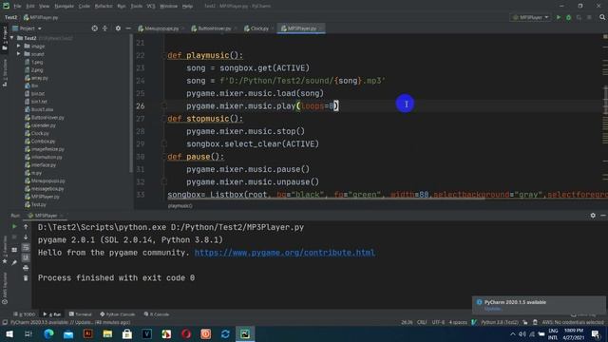Open the View menu
Screen dimensions: 608x342
(45, 7)
